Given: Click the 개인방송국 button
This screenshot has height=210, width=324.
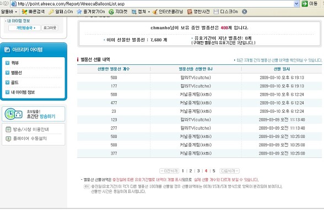Looking at the screenshot, I should pyautogui.click(x=24, y=28).
